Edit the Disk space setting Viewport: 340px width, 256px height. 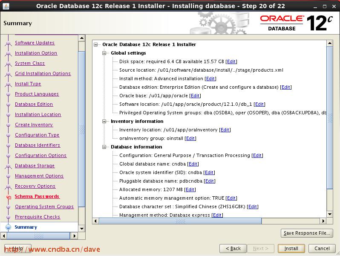point(231,62)
